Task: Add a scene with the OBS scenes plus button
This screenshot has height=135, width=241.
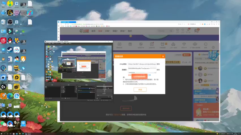Action: tap(46, 98)
